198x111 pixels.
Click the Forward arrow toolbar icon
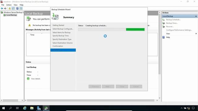[5, 8]
